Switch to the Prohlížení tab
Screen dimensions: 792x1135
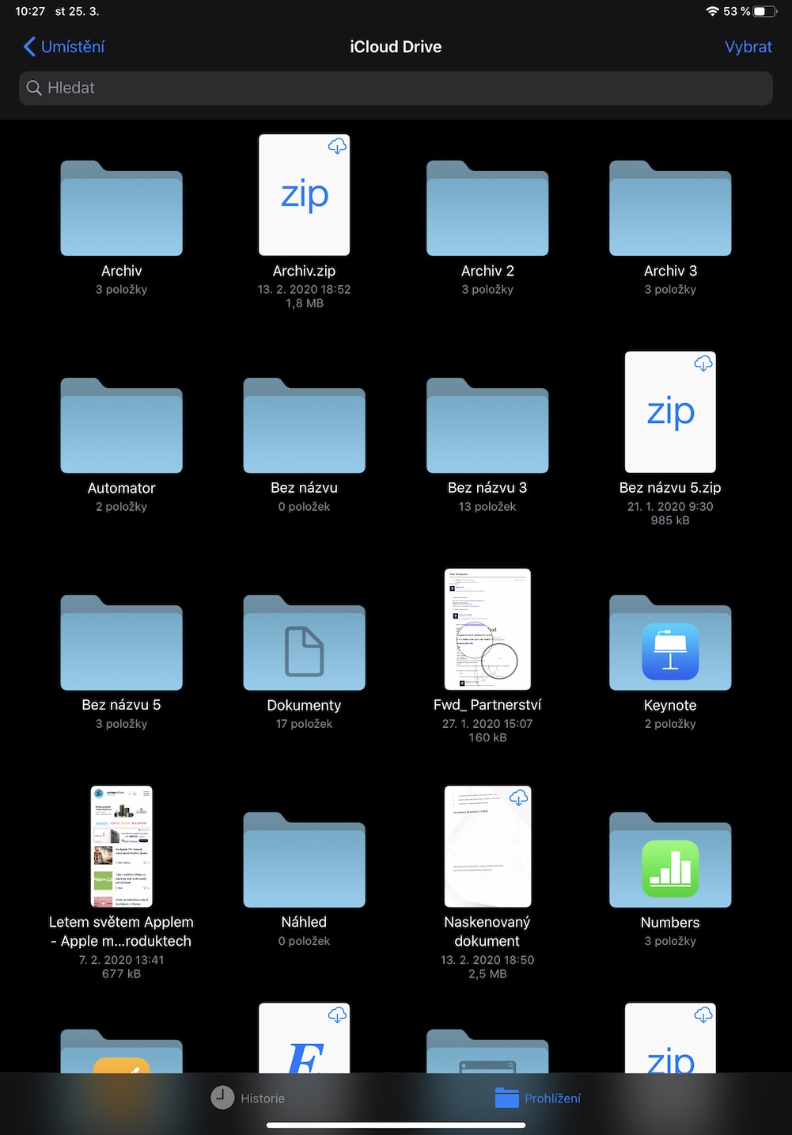click(x=538, y=1098)
